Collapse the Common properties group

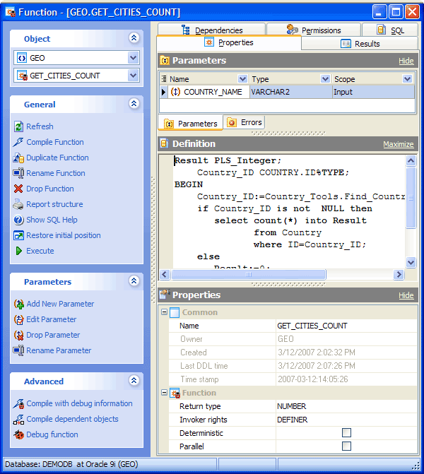164,312
